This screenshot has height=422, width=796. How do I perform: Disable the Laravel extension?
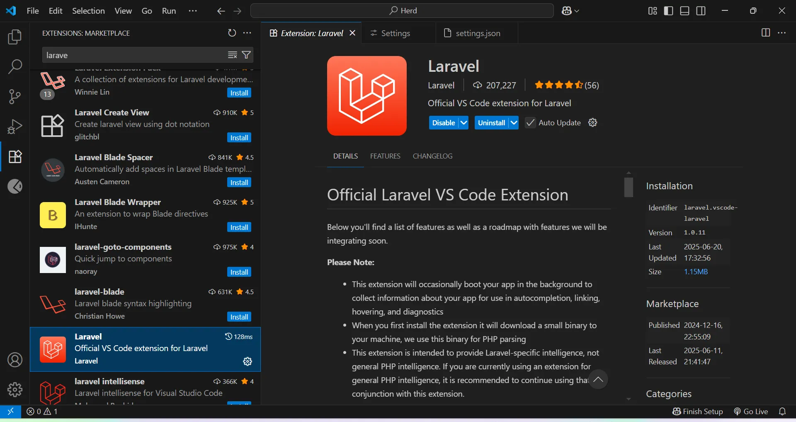click(x=444, y=122)
